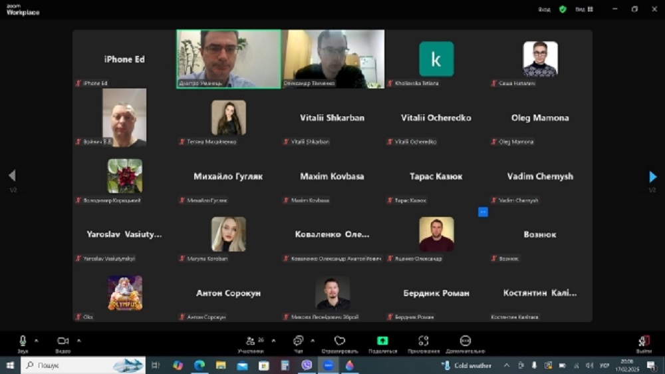Image resolution: width=665 pixels, height=374 pixels.
Task: Click the blue more-options button above Вознюк tile
Action: [483, 212]
